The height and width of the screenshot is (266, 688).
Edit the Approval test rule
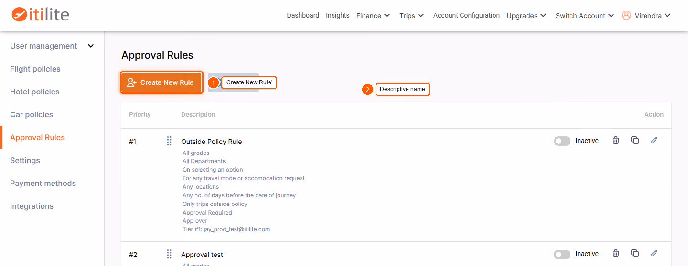pyautogui.click(x=654, y=253)
